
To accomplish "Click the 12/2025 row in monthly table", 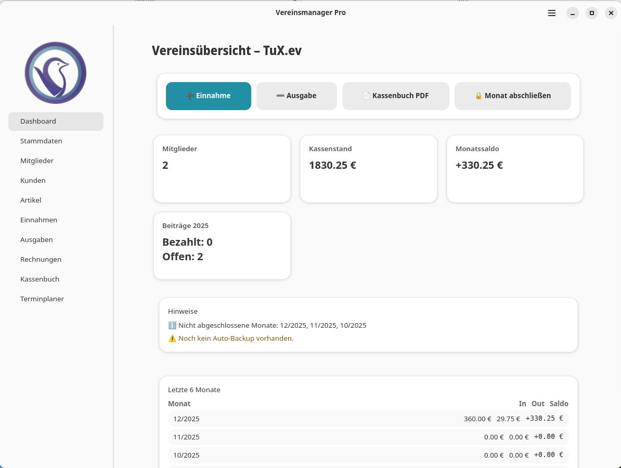I will [368, 419].
